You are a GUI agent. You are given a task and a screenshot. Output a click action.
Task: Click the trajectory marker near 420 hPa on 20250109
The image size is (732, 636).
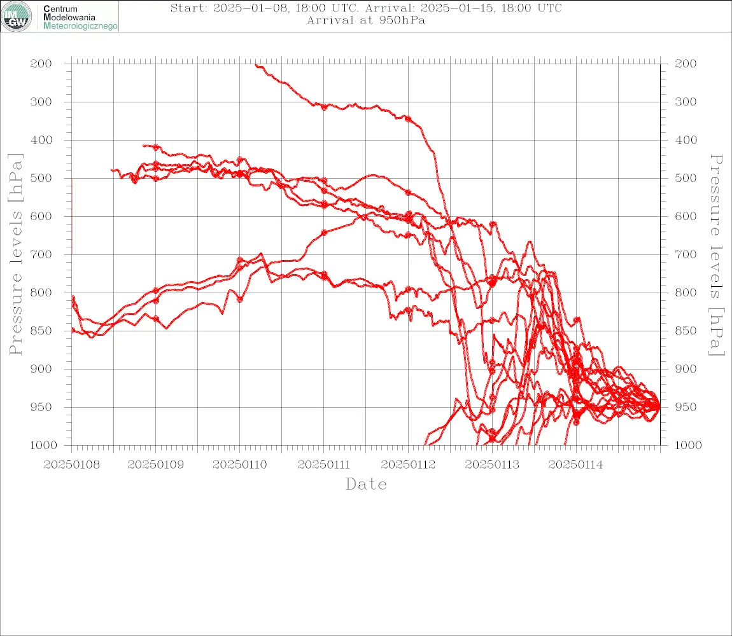[156, 148]
